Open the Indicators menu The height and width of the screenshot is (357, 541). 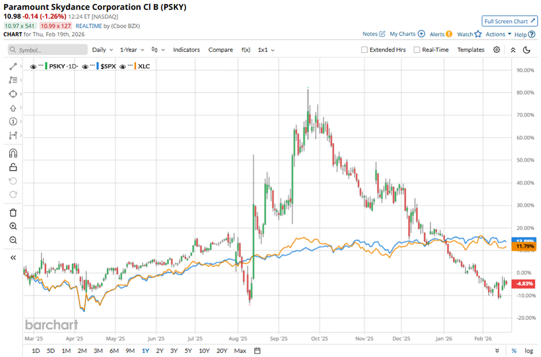pos(186,50)
